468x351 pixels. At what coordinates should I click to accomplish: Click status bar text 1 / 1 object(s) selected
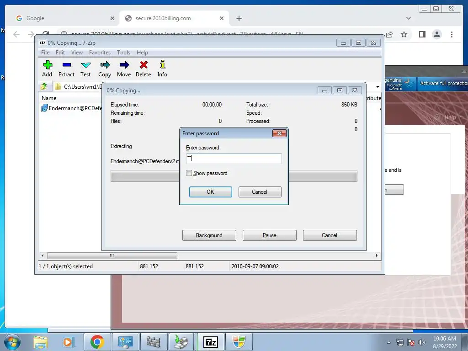[x=66, y=266]
